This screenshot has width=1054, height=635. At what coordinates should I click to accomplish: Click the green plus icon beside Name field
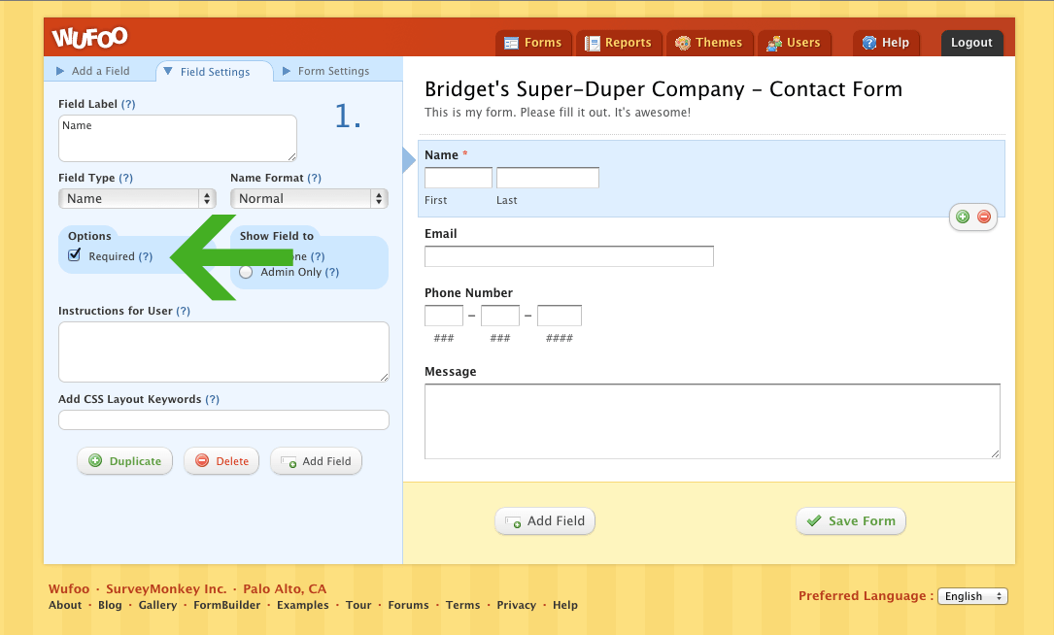(x=963, y=217)
